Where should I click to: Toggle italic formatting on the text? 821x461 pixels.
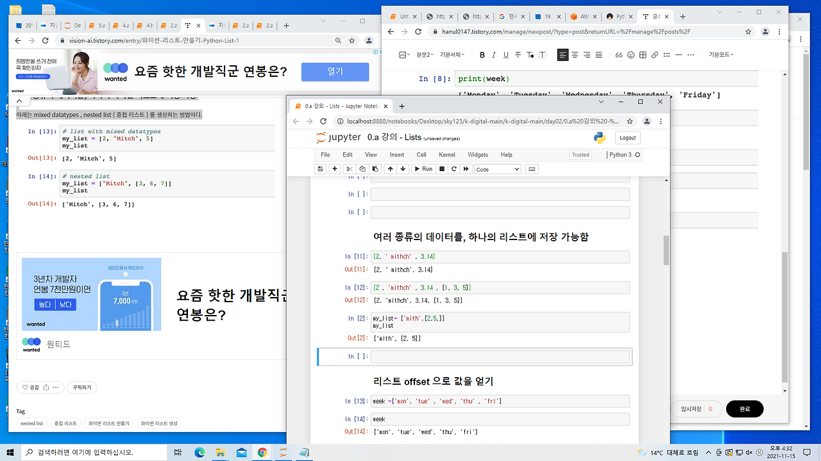pyautogui.click(x=494, y=54)
